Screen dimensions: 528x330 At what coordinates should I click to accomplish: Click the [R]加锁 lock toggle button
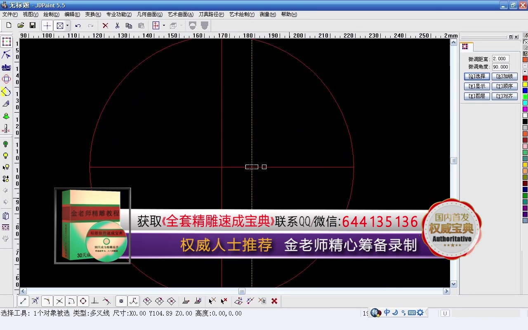click(x=505, y=76)
